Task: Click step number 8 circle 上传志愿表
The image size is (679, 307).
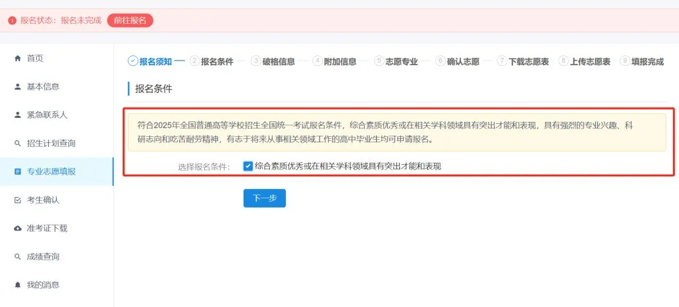Action: coord(563,61)
